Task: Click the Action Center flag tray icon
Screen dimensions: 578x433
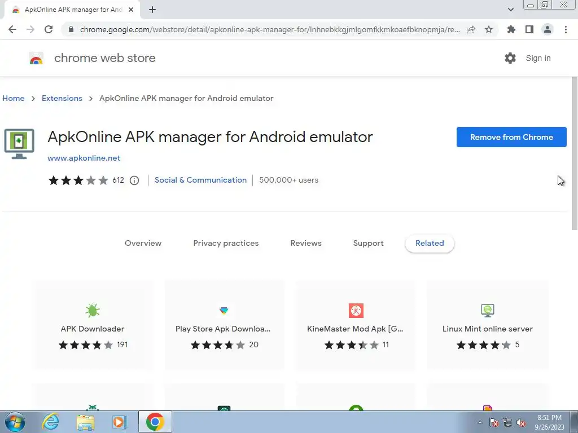Action: (494, 422)
